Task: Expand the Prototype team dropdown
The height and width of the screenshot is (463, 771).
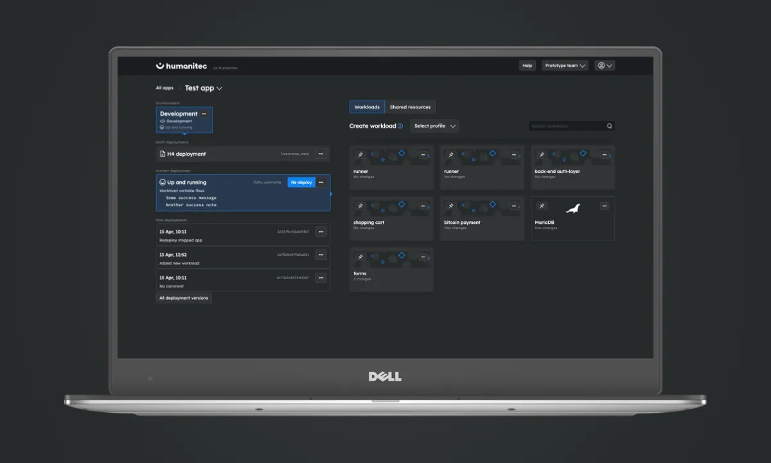Action: 565,65
